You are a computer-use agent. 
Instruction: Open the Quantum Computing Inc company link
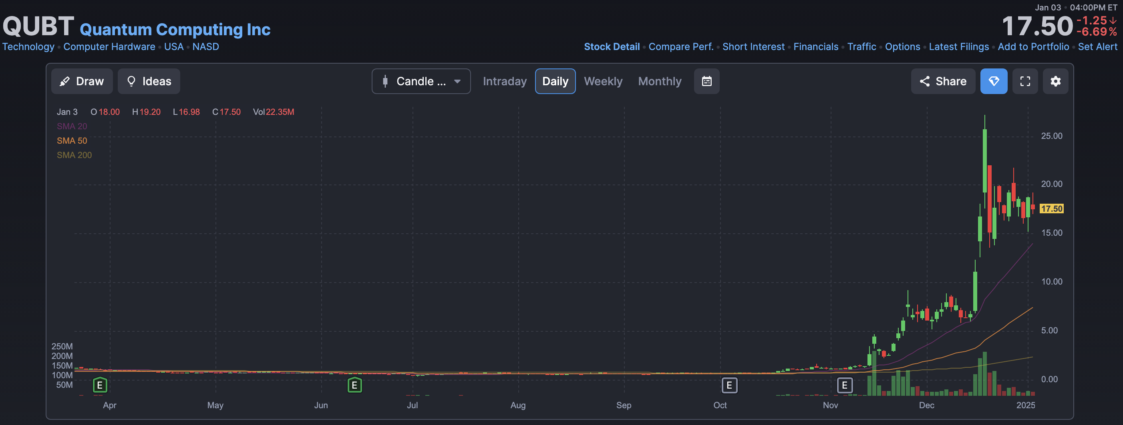pos(175,30)
